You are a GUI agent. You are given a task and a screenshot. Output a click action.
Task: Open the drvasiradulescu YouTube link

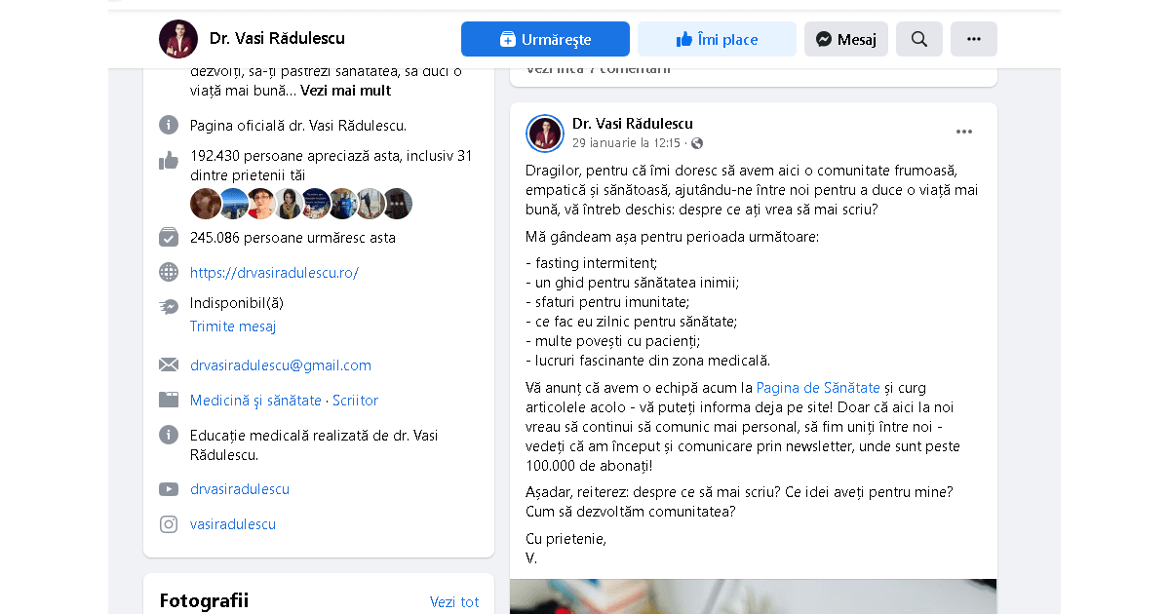tap(240, 489)
